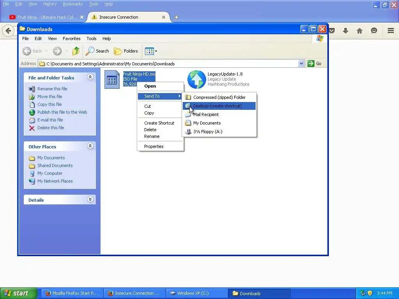
Task: Click the security shield tray icon
Action: [370, 293]
